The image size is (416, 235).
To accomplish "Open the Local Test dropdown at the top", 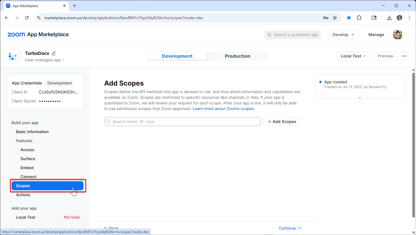I will pyautogui.click(x=354, y=56).
